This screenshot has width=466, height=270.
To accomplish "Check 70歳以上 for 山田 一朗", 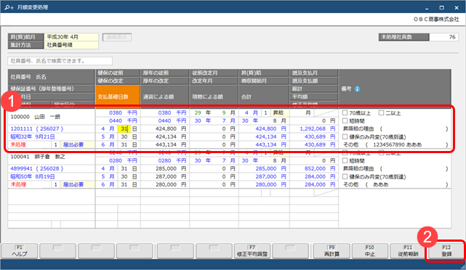I will [345, 112].
